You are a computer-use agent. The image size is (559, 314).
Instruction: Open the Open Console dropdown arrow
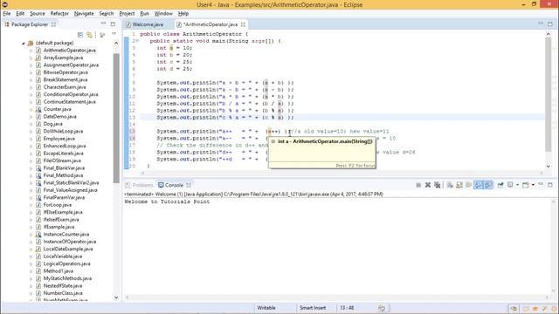[x=533, y=185]
